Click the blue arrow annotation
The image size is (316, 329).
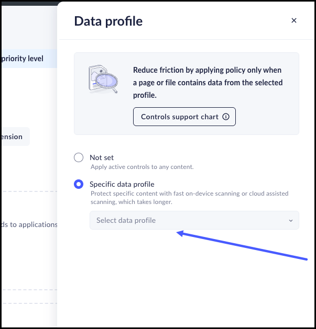pos(241,246)
